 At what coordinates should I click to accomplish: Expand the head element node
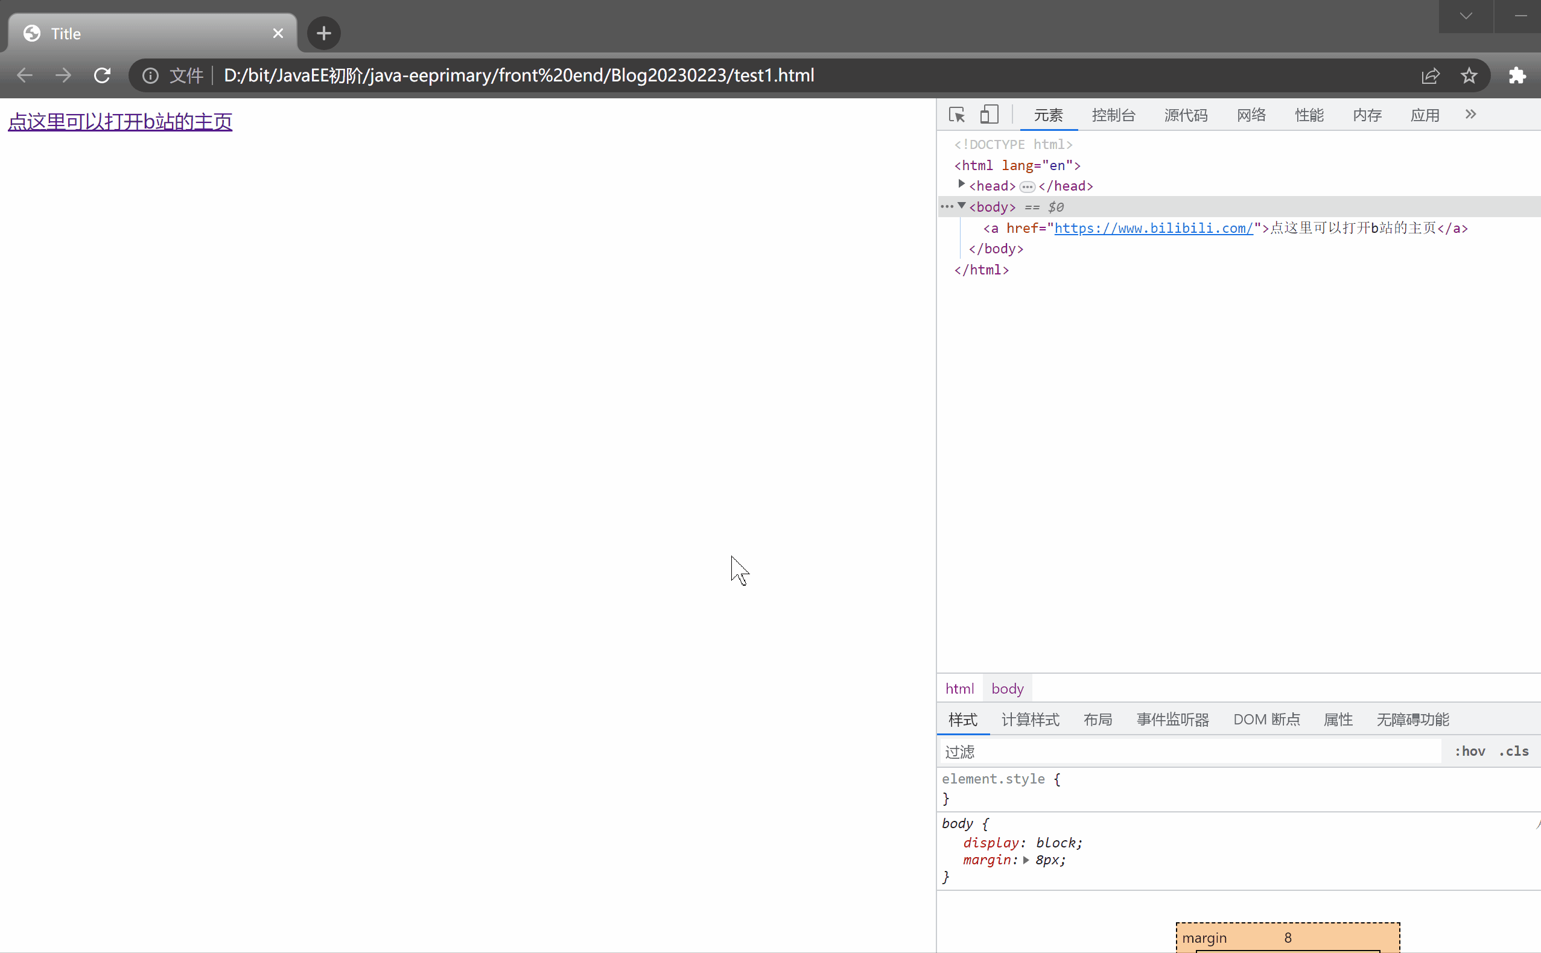coord(962,184)
